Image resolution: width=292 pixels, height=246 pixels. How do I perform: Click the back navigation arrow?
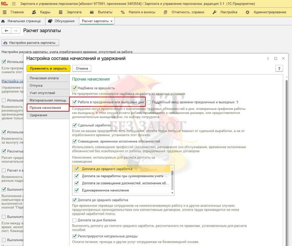click(x=6, y=31)
